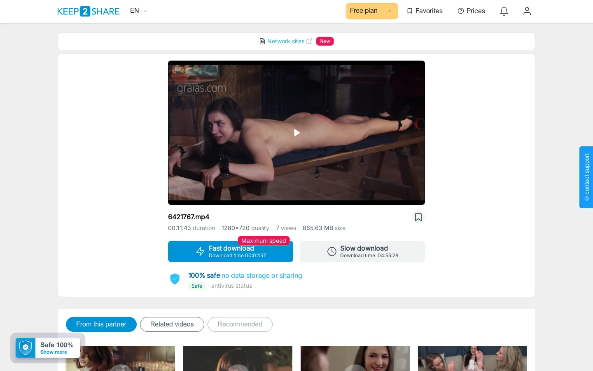Click the lightning icon on Fast download
The height and width of the screenshot is (371, 593).
pos(200,251)
